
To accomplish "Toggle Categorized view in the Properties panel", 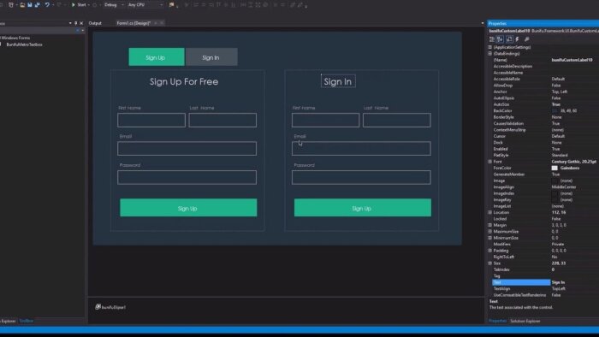I will [x=492, y=39].
